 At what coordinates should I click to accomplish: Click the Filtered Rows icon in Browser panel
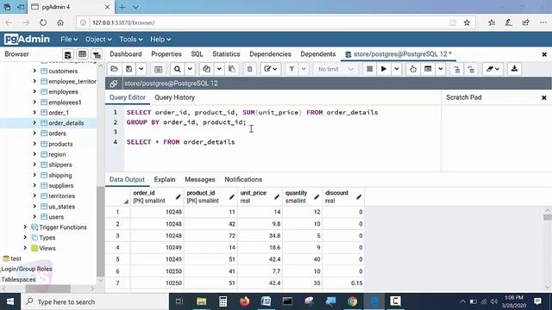97,54
